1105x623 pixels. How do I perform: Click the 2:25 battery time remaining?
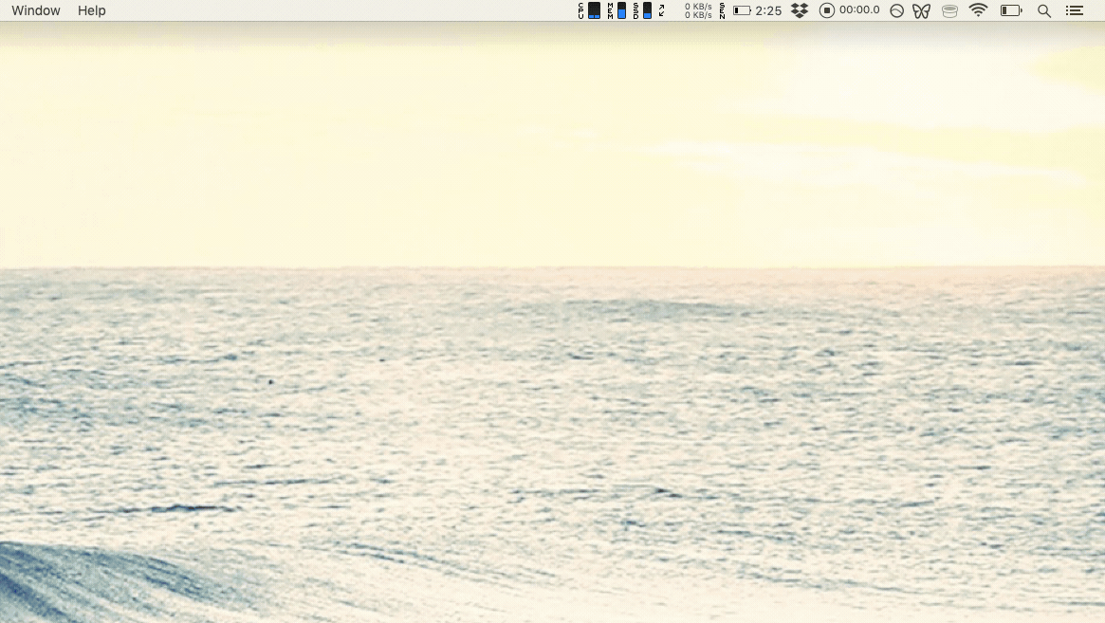tap(768, 10)
